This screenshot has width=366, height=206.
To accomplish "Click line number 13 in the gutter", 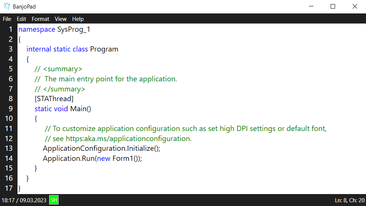I will 9,149.
